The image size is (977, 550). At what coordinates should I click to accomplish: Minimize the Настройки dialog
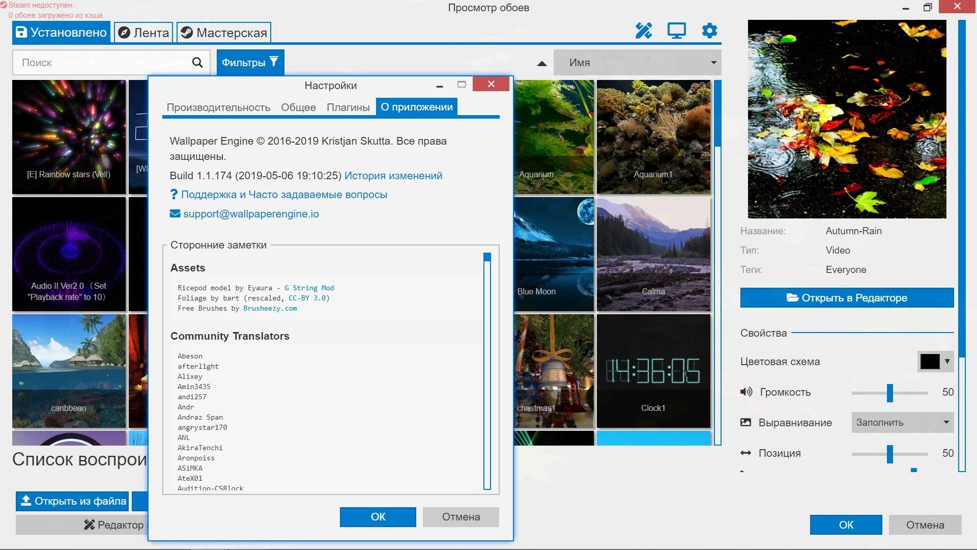click(x=440, y=85)
